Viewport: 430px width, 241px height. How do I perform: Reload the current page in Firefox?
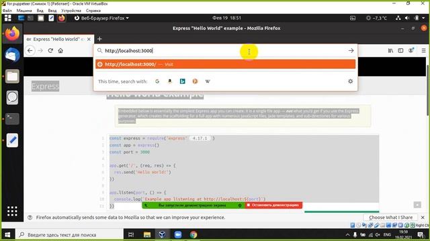pyautogui.click(x=50, y=51)
